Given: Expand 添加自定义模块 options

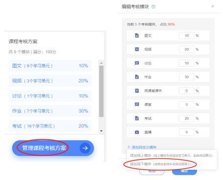Looking at the screenshot, I should click(x=142, y=147).
